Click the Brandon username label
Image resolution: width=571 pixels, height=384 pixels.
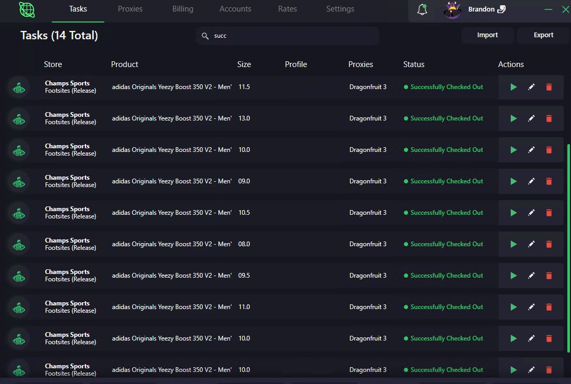pyautogui.click(x=481, y=9)
